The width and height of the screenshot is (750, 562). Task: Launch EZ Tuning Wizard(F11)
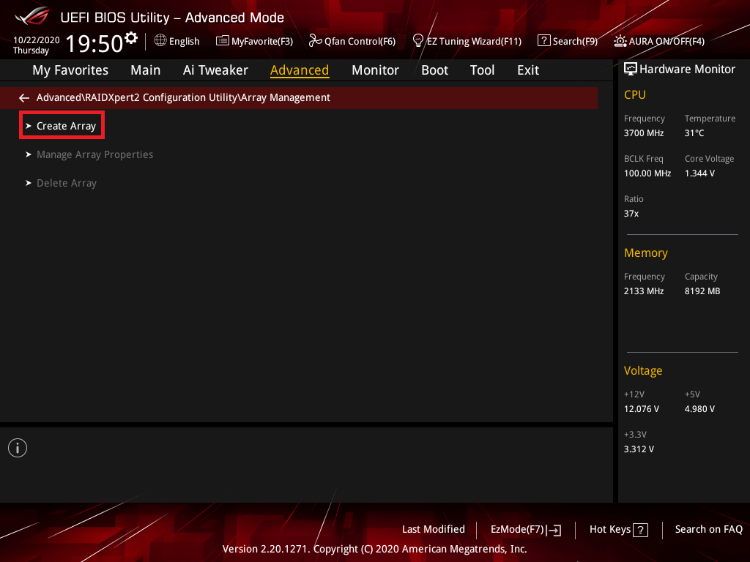point(467,41)
